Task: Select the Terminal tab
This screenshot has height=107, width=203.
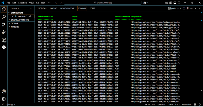Action: click(82, 8)
